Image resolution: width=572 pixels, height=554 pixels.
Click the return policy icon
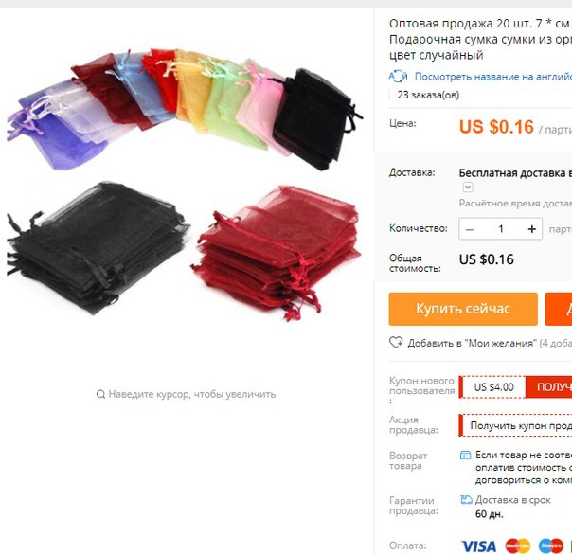pyautogui.click(x=466, y=455)
